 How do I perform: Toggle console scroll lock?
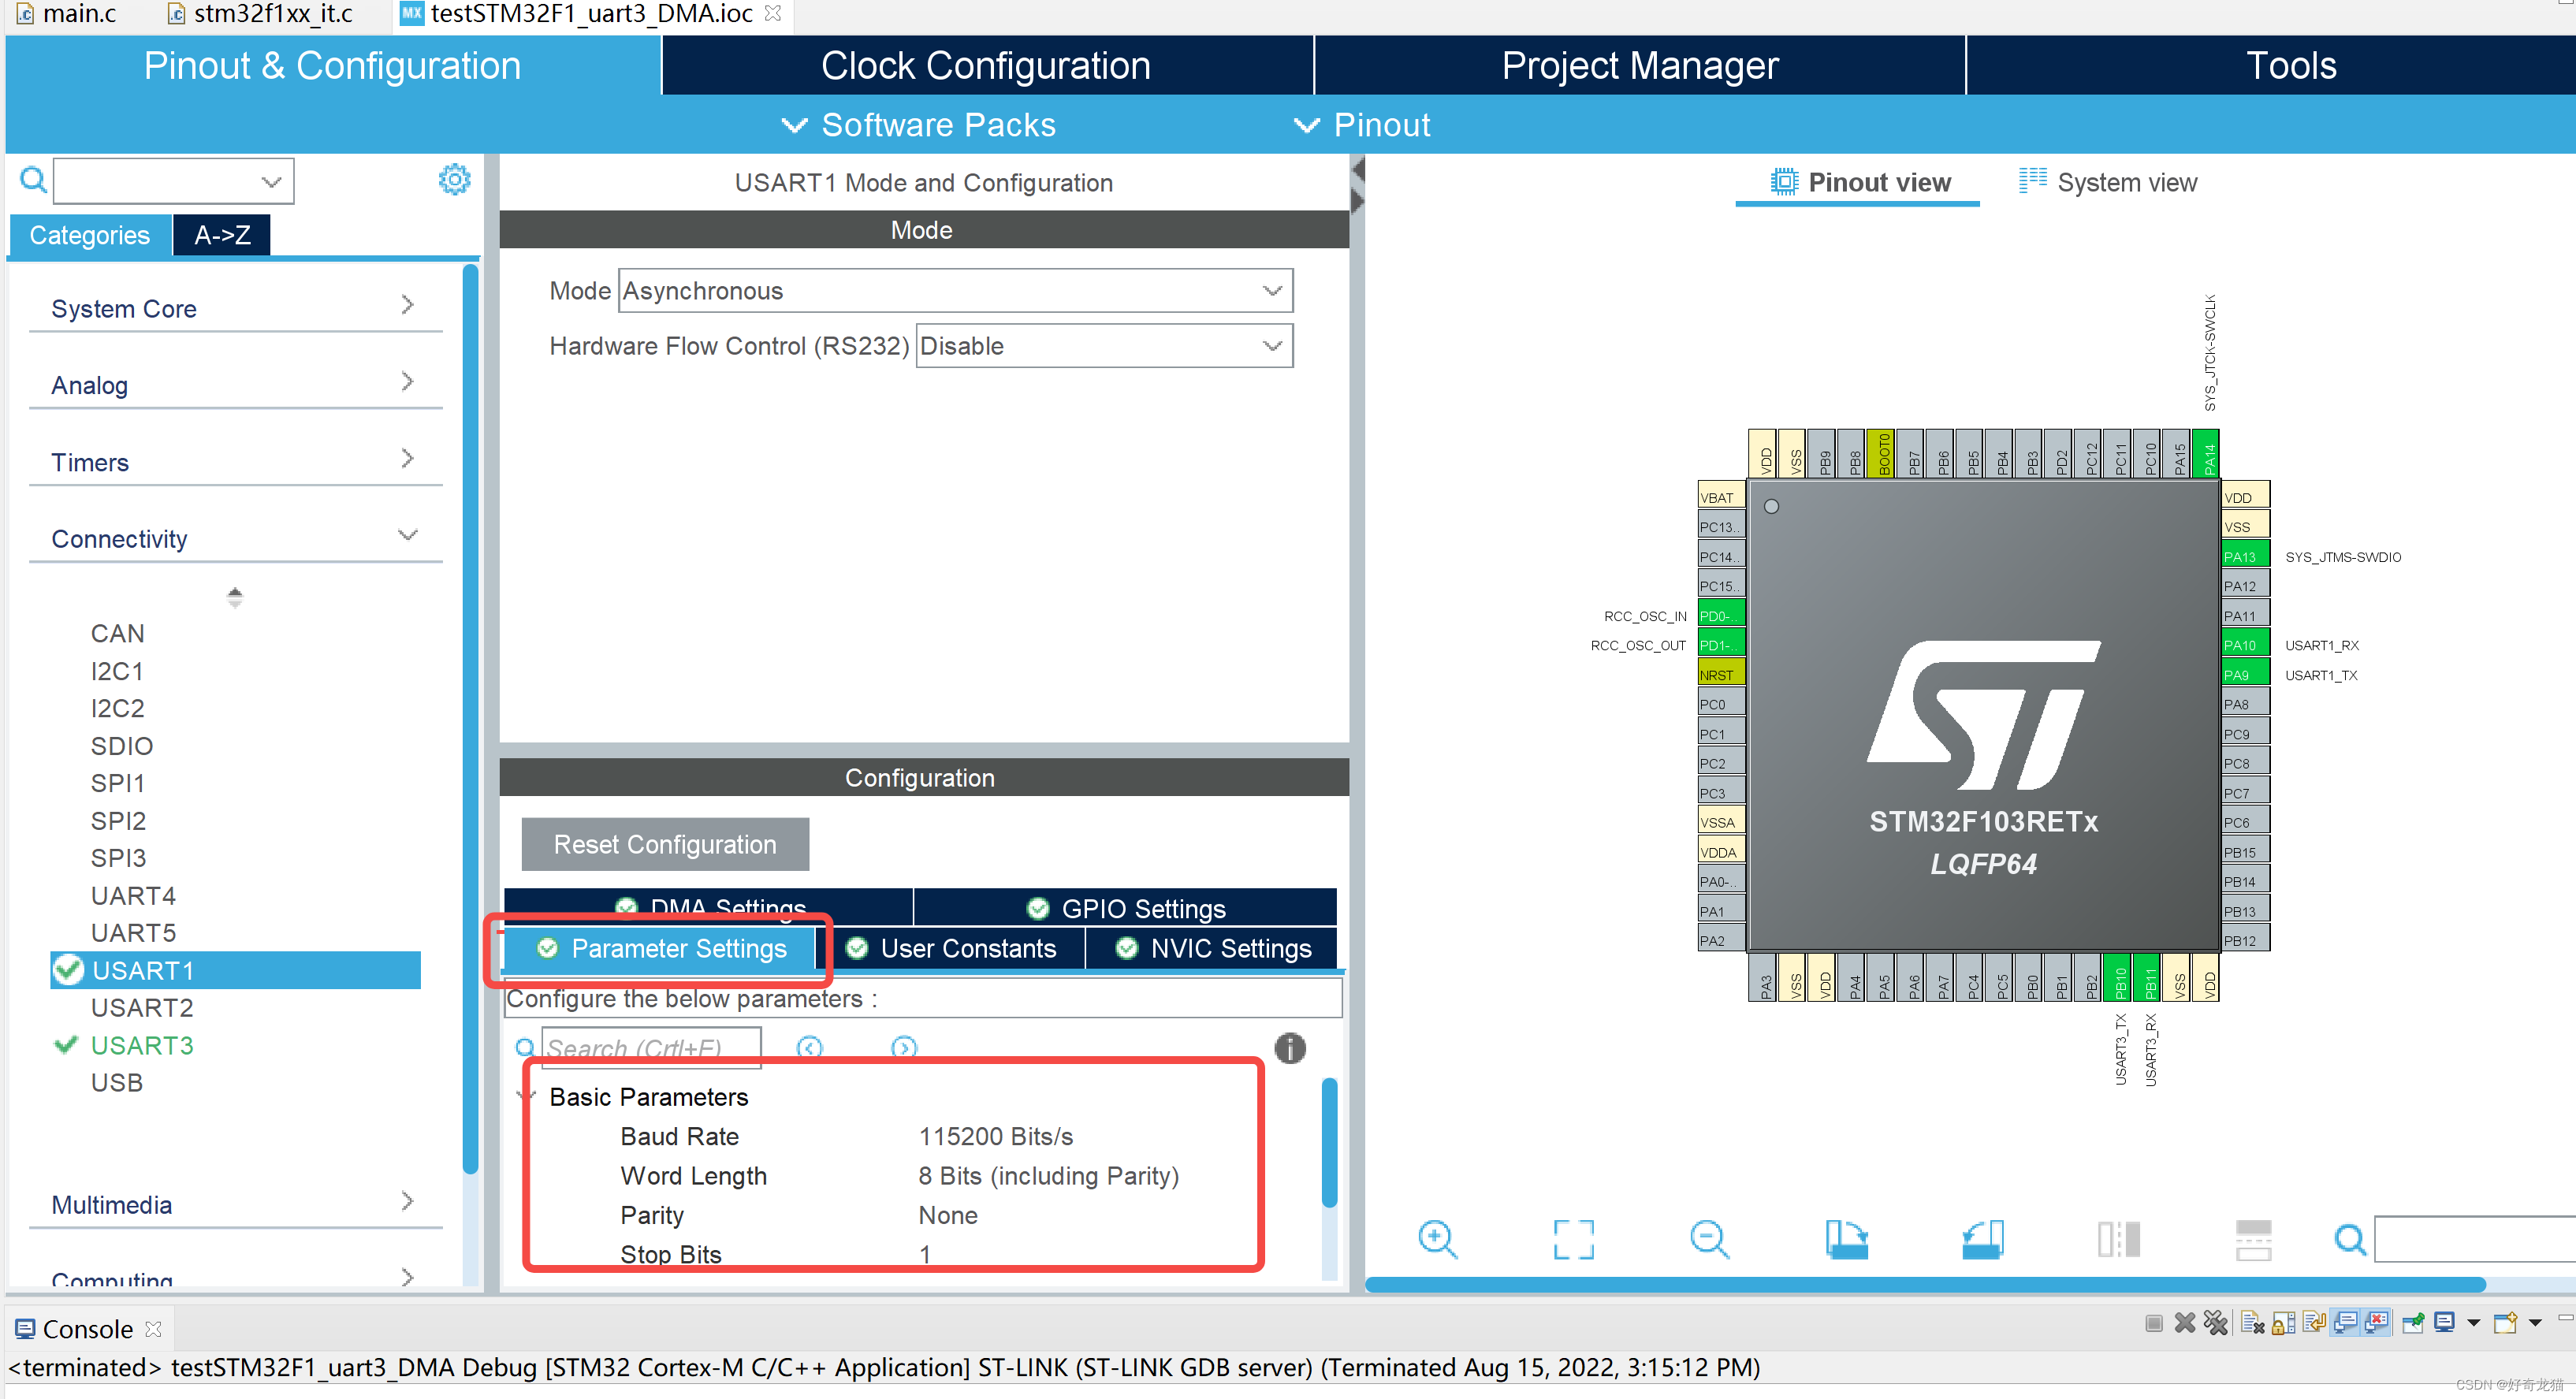point(2283,1324)
